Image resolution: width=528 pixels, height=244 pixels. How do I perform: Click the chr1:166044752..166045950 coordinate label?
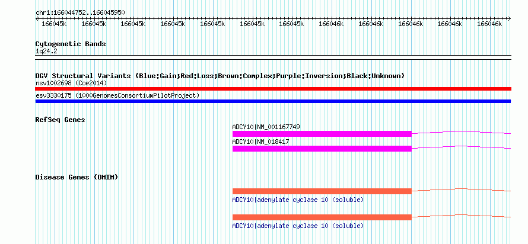[x=80, y=13]
